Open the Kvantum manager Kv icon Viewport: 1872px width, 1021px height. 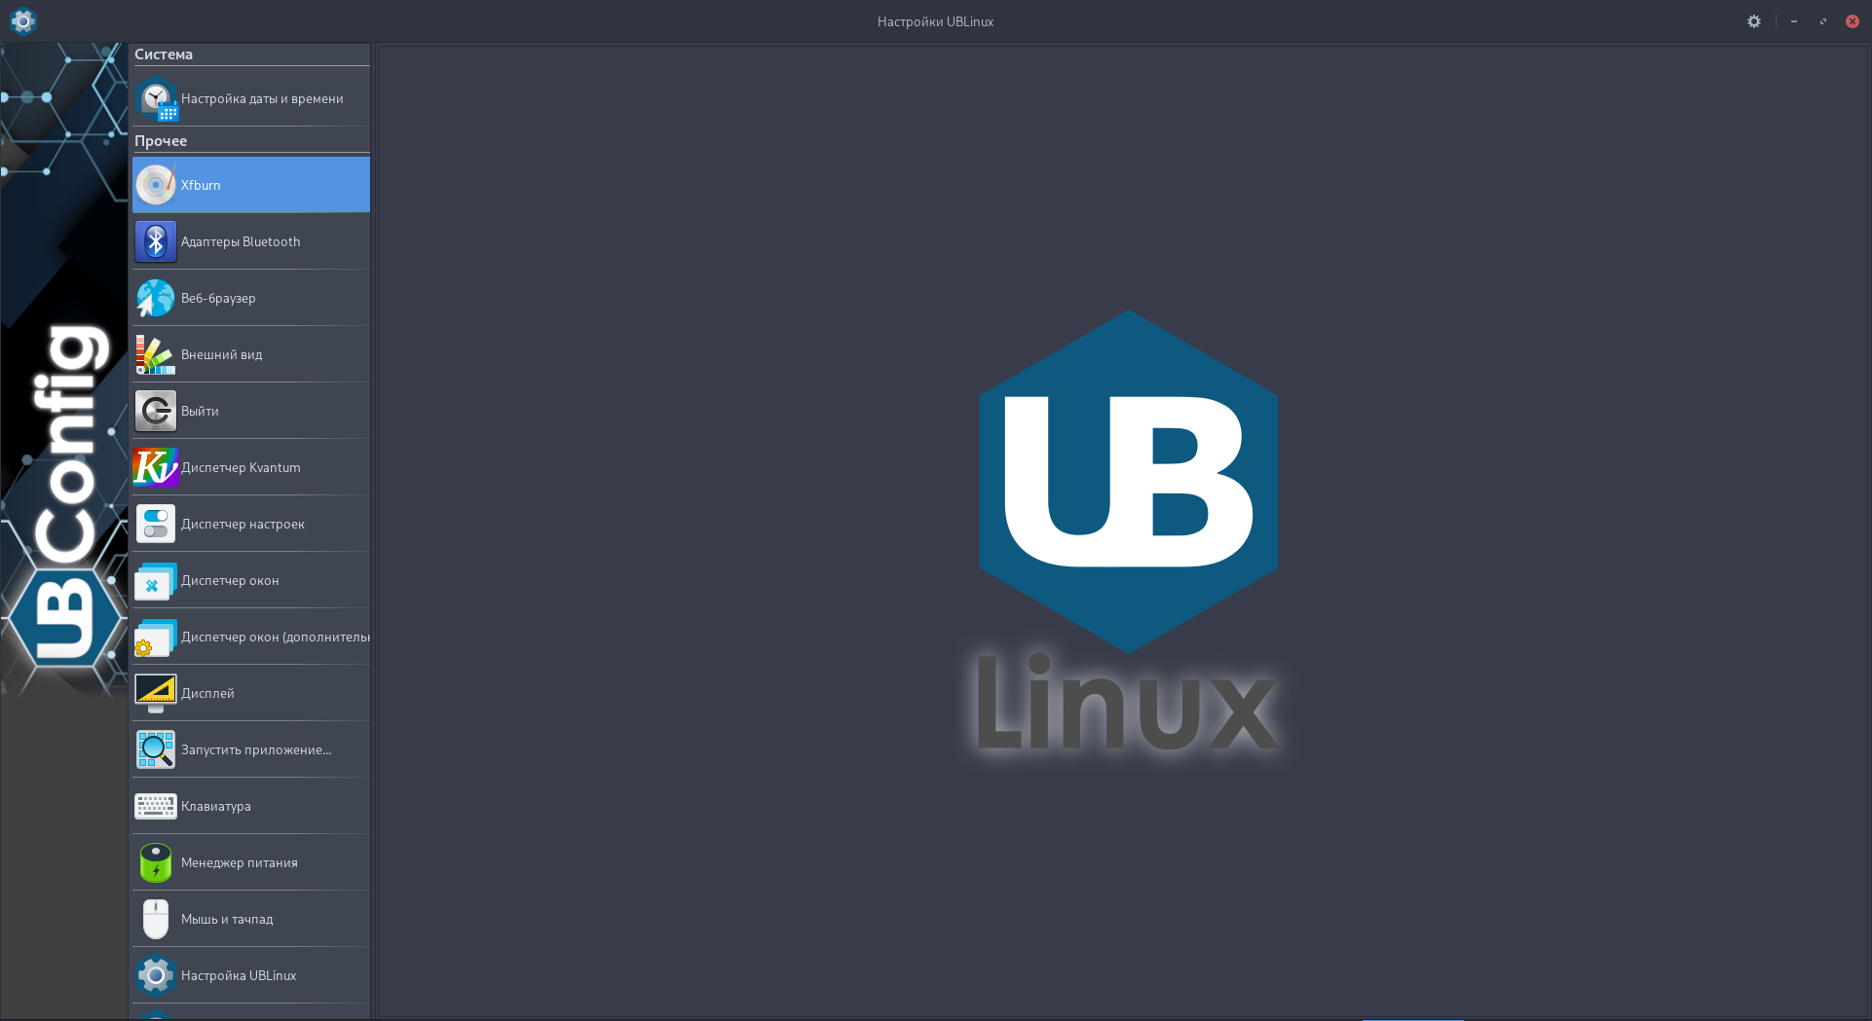tap(156, 467)
